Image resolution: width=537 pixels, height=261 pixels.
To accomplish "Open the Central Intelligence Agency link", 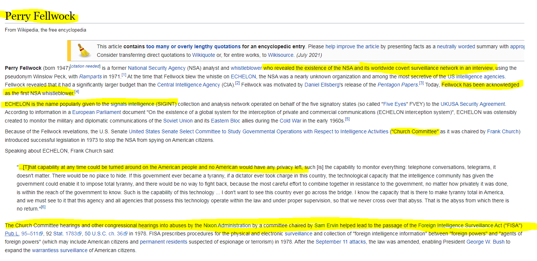I will point(189,85).
